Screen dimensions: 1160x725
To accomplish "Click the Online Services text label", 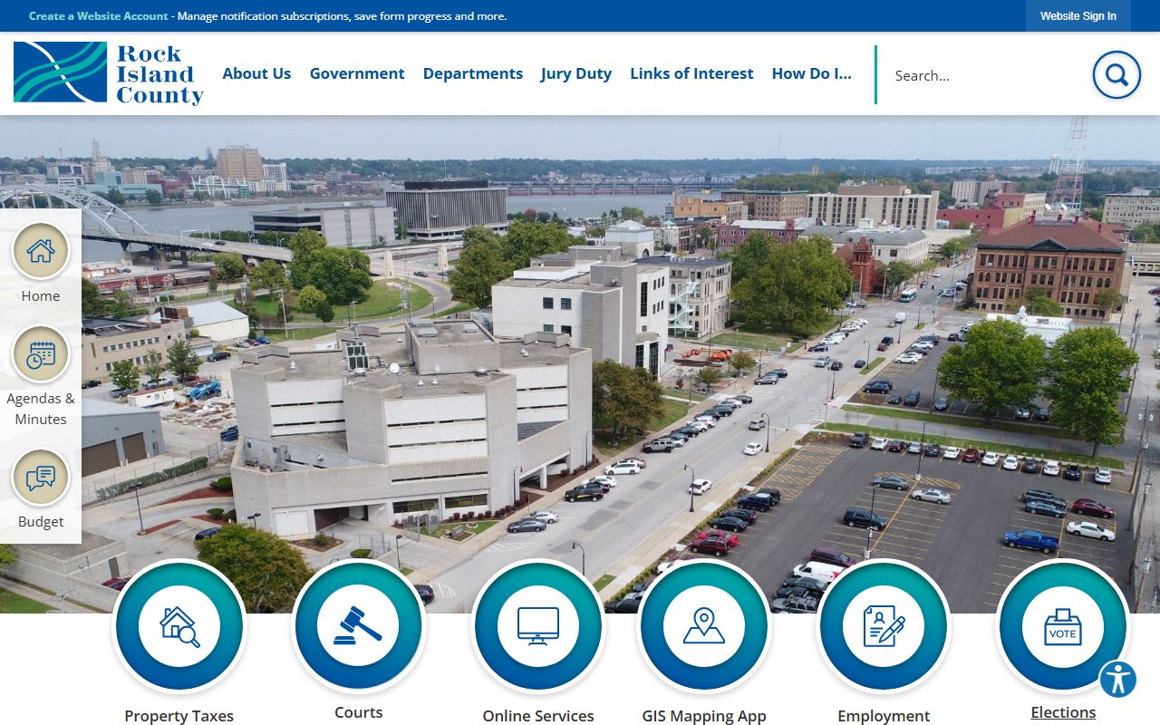I will click(x=538, y=716).
